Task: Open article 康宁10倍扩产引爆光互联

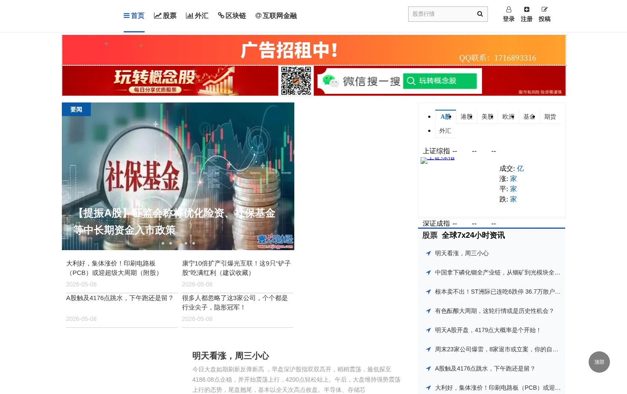Action: coord(237,268)
